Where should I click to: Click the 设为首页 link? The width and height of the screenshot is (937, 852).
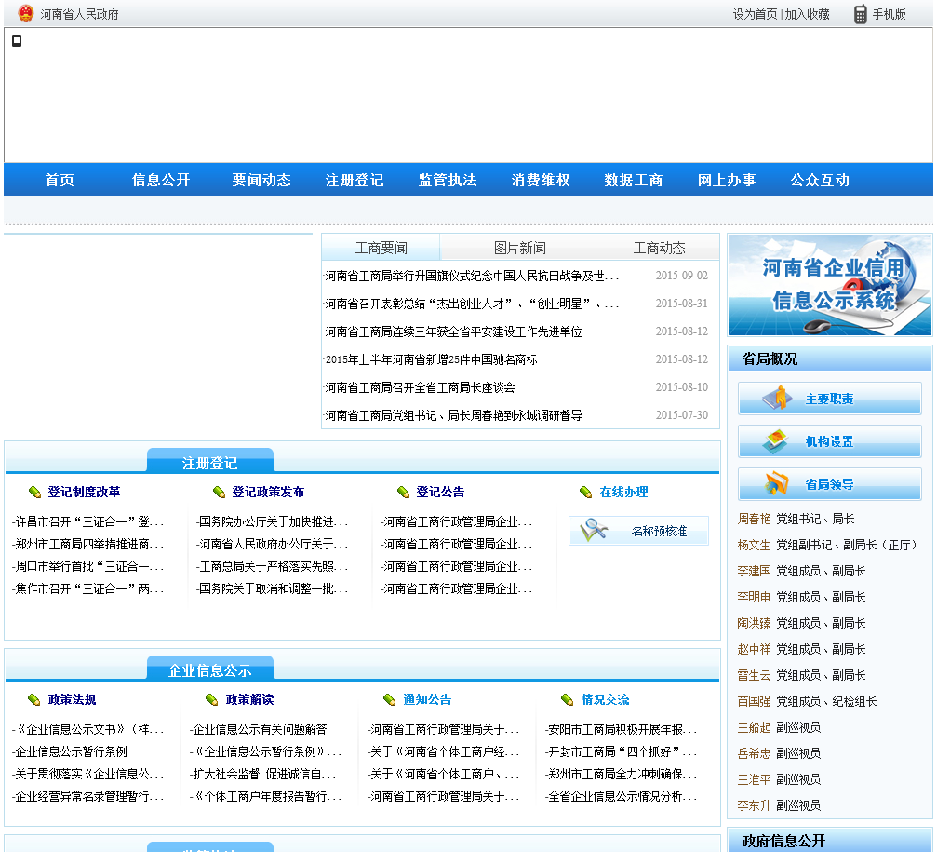[x=755, y=14]
